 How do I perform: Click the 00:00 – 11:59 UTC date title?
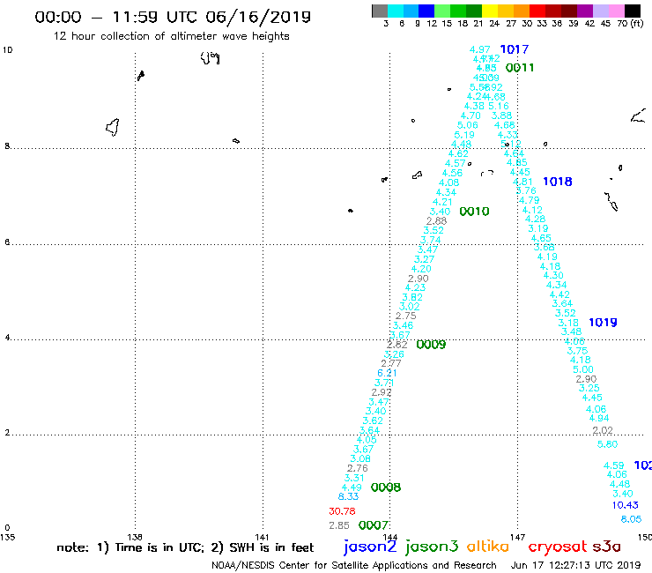coord(173,17)
